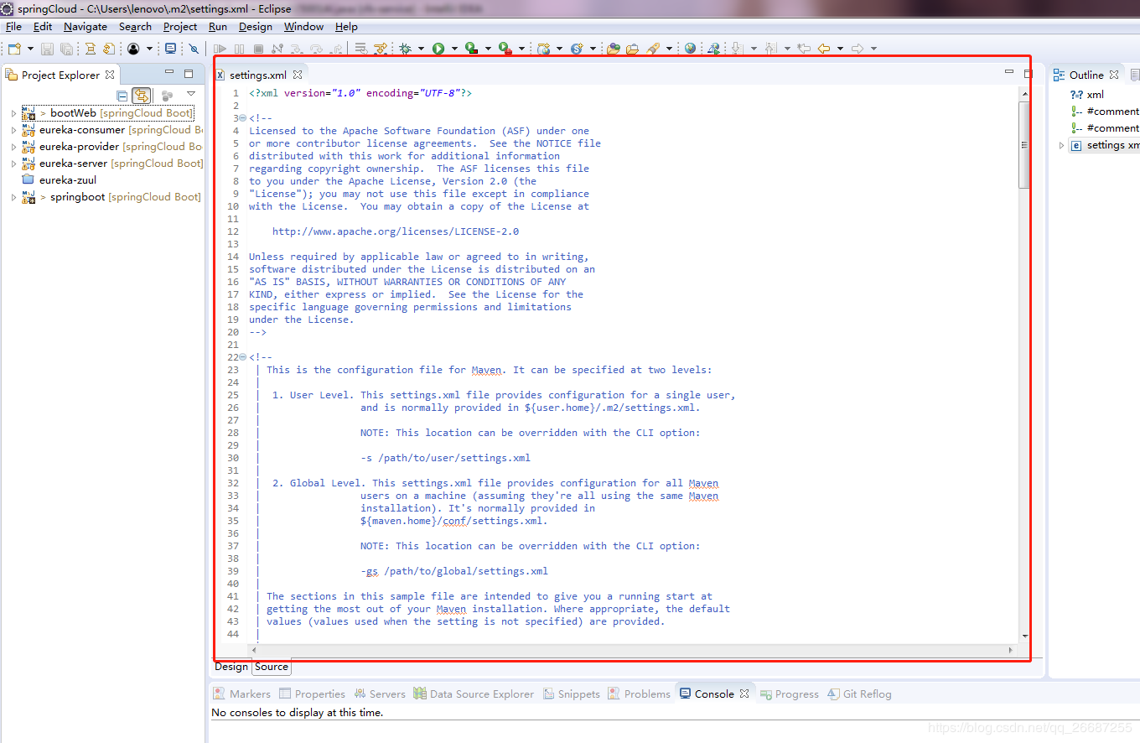Viewport: 1140px width, 743px height.
Task: Open the Problems view tab
Action: click(x=647, y=694)
